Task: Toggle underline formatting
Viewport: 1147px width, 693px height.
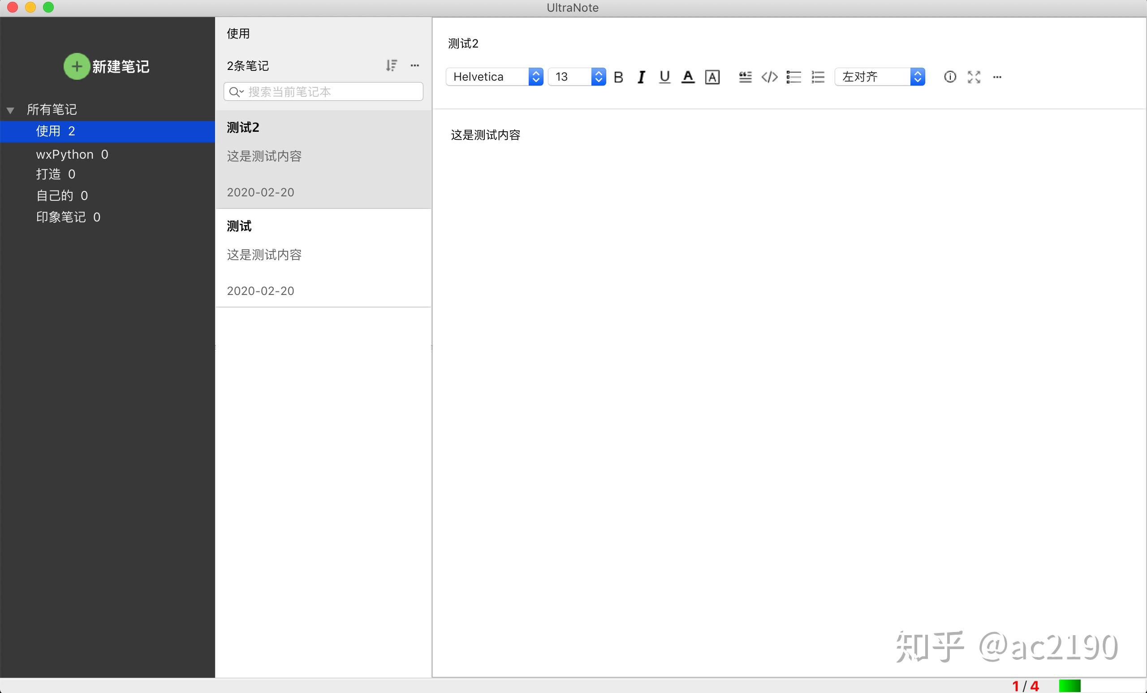Action: click(664, 76)
